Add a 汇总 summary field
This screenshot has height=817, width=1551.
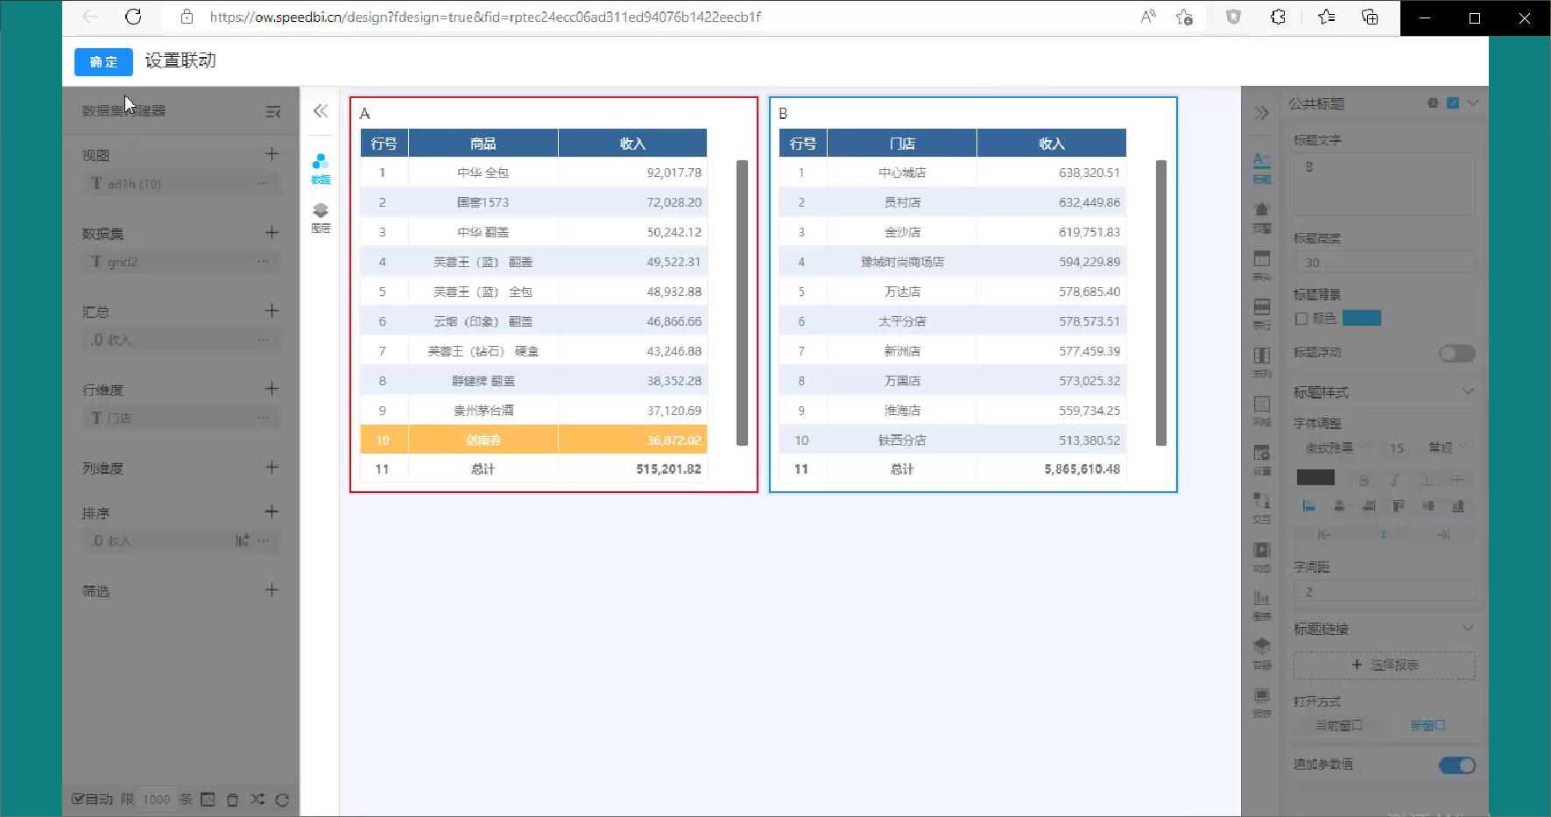(271, 310)
